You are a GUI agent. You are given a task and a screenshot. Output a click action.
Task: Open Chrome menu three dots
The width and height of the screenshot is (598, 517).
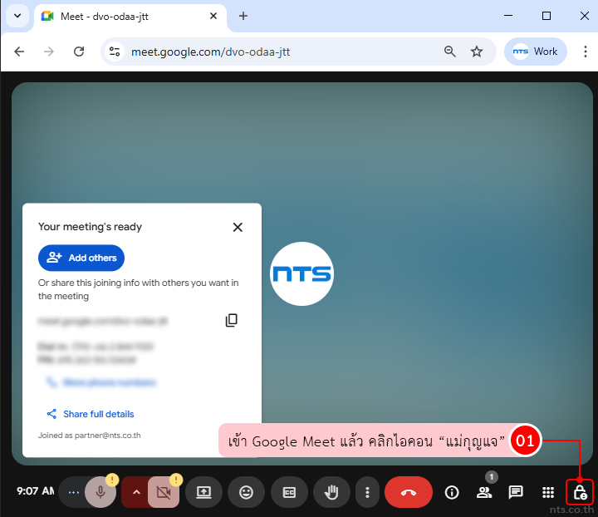pos(585,52)
